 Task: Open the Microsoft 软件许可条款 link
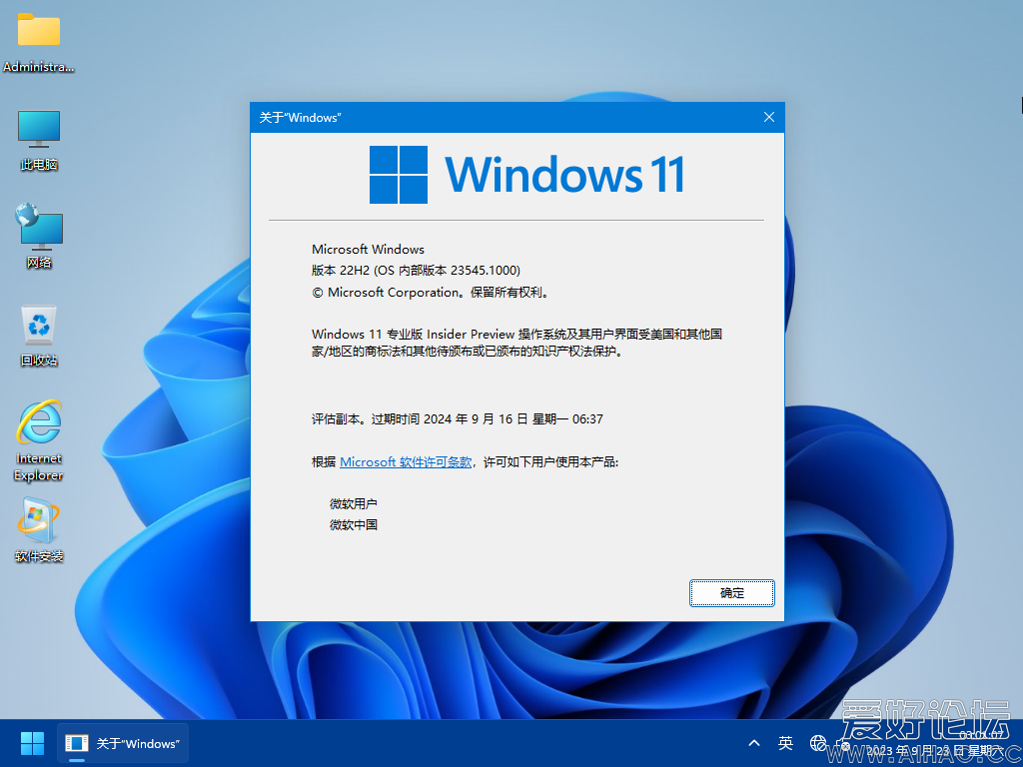[406, 462]
